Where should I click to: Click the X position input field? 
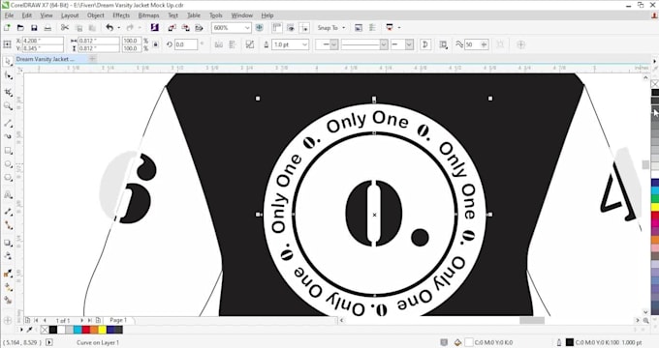coord(43,41)
